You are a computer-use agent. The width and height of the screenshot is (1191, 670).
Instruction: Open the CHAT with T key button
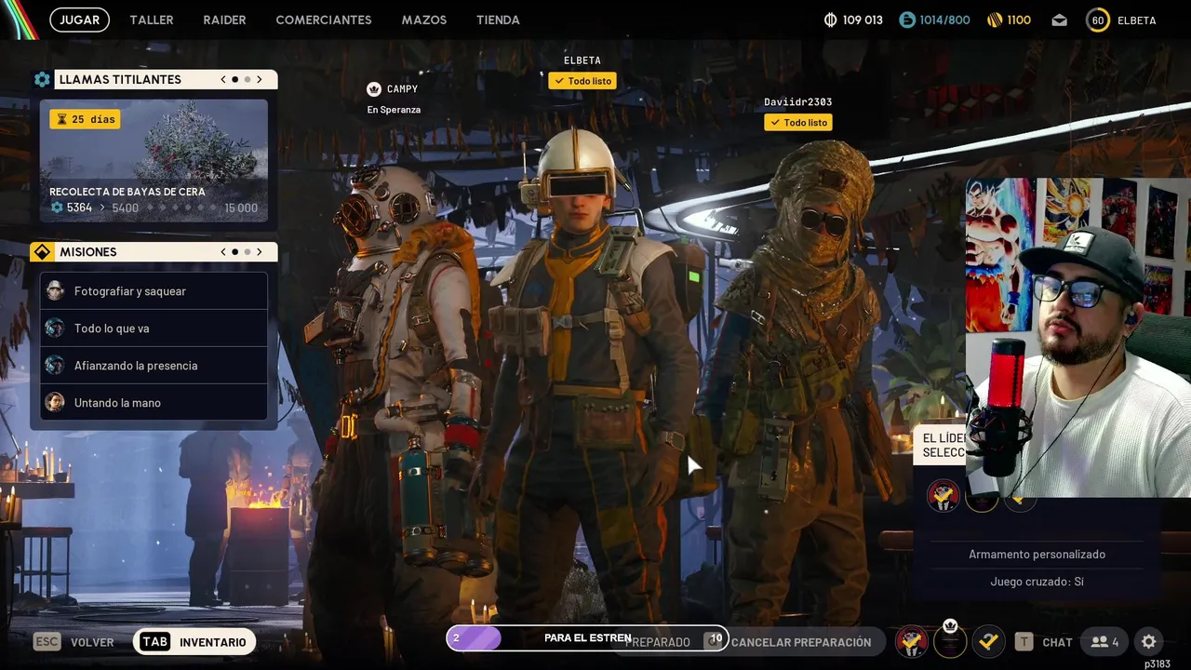pyautogui.click(x=1043, y=642)
